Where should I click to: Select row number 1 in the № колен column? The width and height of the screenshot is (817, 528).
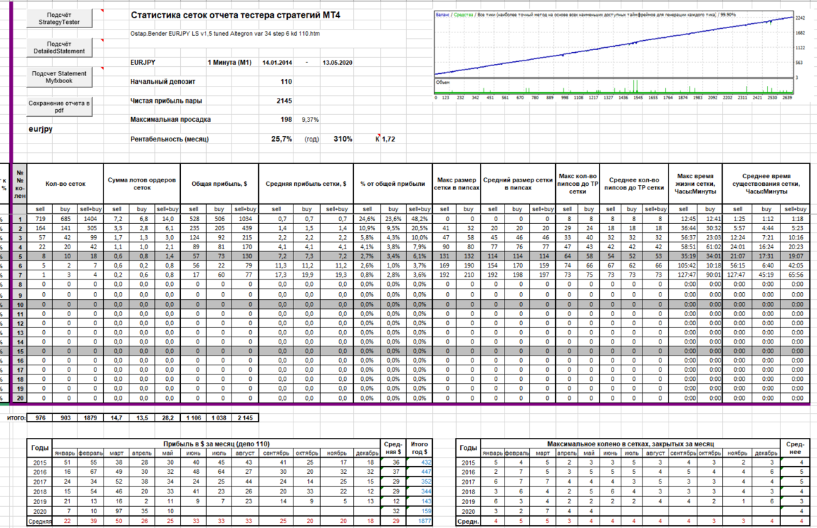(20, 219)
